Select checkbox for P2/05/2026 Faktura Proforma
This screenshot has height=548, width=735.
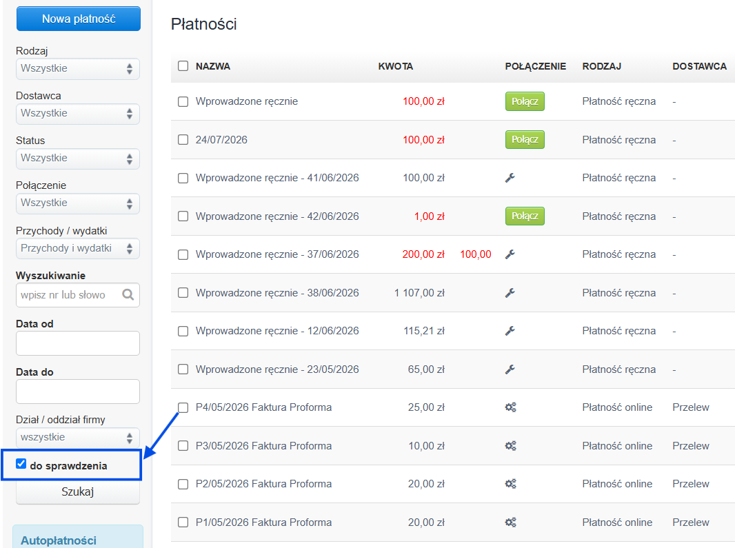click(183, 485)
